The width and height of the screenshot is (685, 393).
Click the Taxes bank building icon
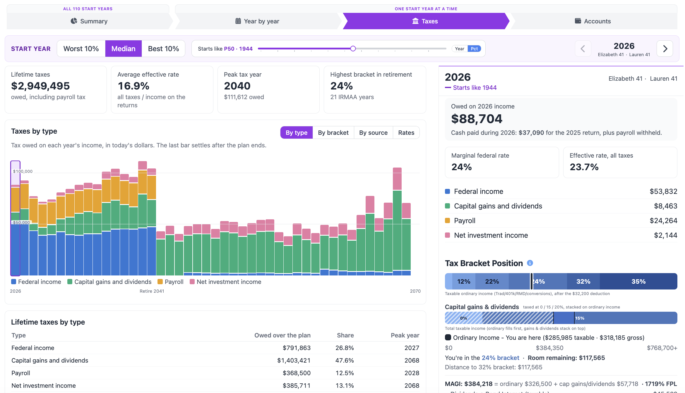[x=415, y=21]
